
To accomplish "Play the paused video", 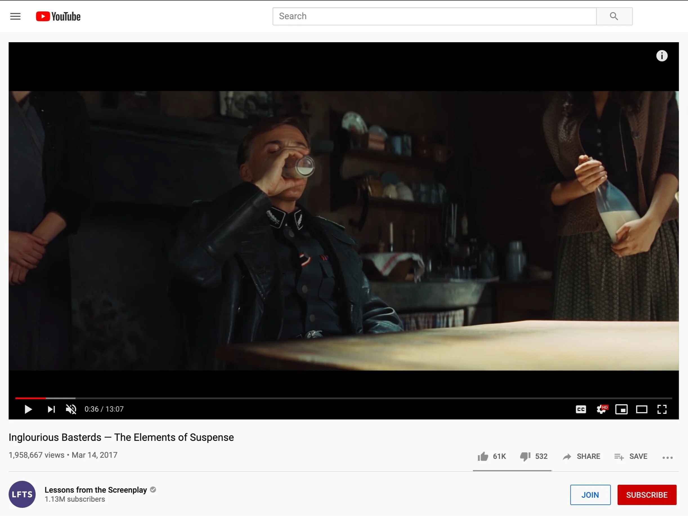I will pyautogui.click(x=28, y=409).
